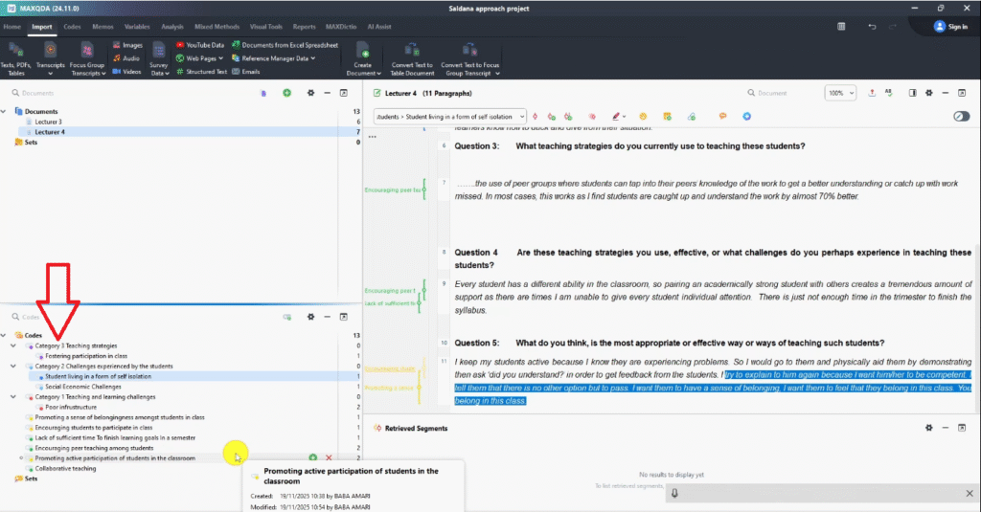The image size is (981, 512).
Task: Select the Lecturer 3 document
Action: pyautogui.click(x=48, y=122)
